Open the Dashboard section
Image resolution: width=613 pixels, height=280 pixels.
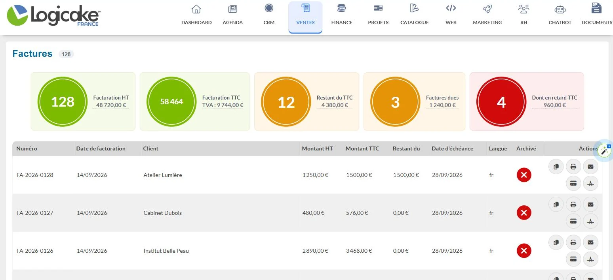point(196,15)
